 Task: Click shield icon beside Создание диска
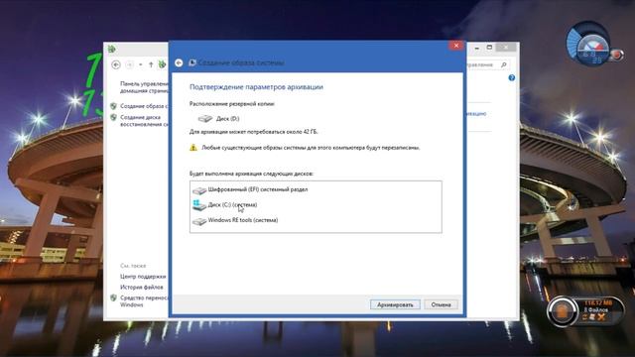(x=113, y=117)
